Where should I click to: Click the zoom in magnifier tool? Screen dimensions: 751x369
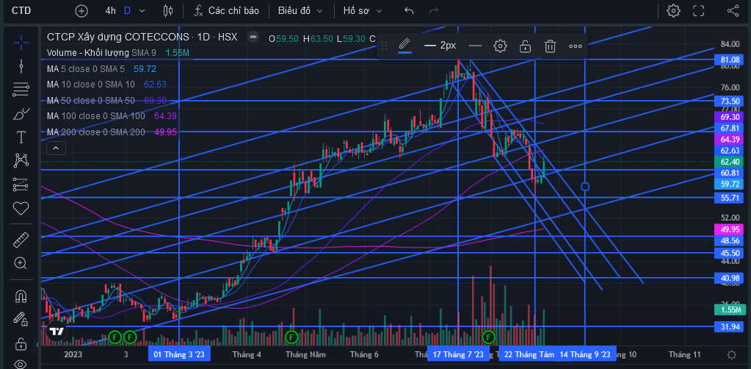point(21,263)
